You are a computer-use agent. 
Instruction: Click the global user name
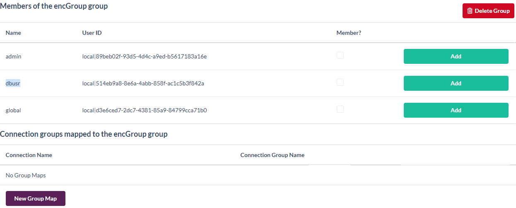(x=13, y=110)
